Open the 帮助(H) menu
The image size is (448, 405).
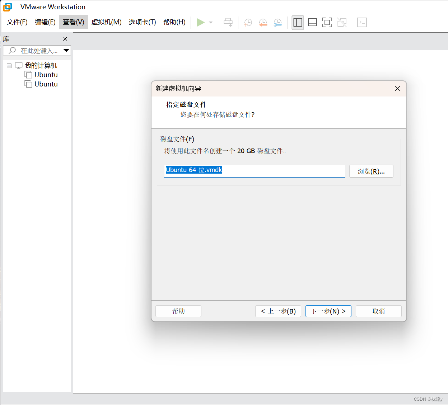click(x=174, y=22)
